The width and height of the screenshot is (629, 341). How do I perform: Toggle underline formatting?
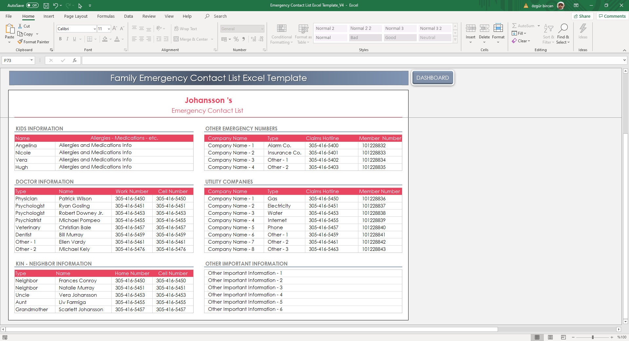pos(74,39)
